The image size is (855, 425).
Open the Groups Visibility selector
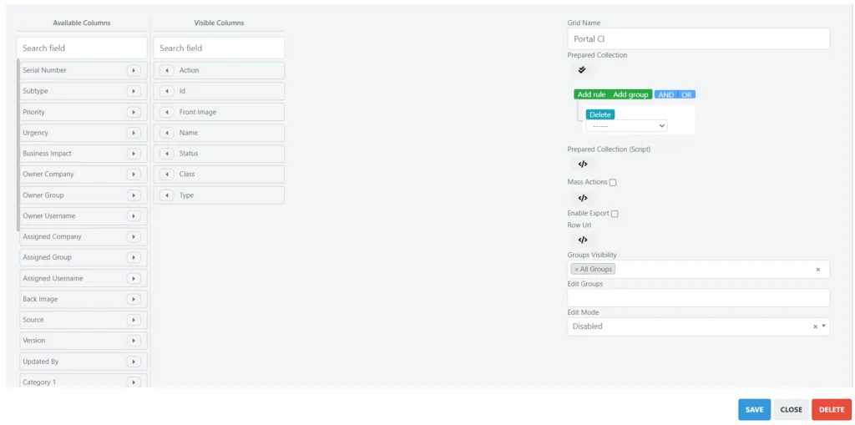710,269
